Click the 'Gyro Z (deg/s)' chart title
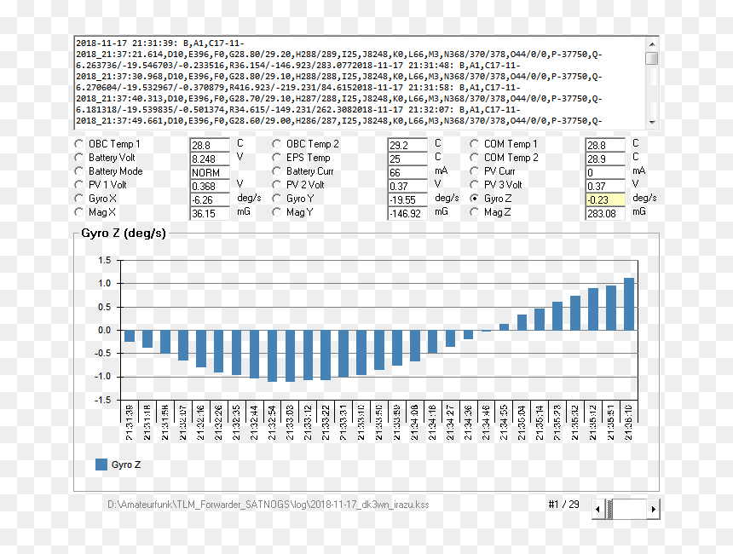733x554 pixels. (124, 234)
